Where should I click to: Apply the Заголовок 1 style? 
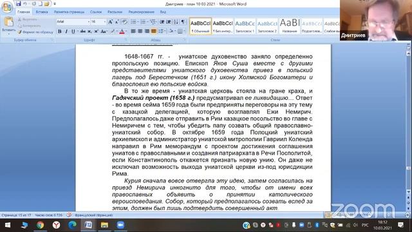click(245, 26)
